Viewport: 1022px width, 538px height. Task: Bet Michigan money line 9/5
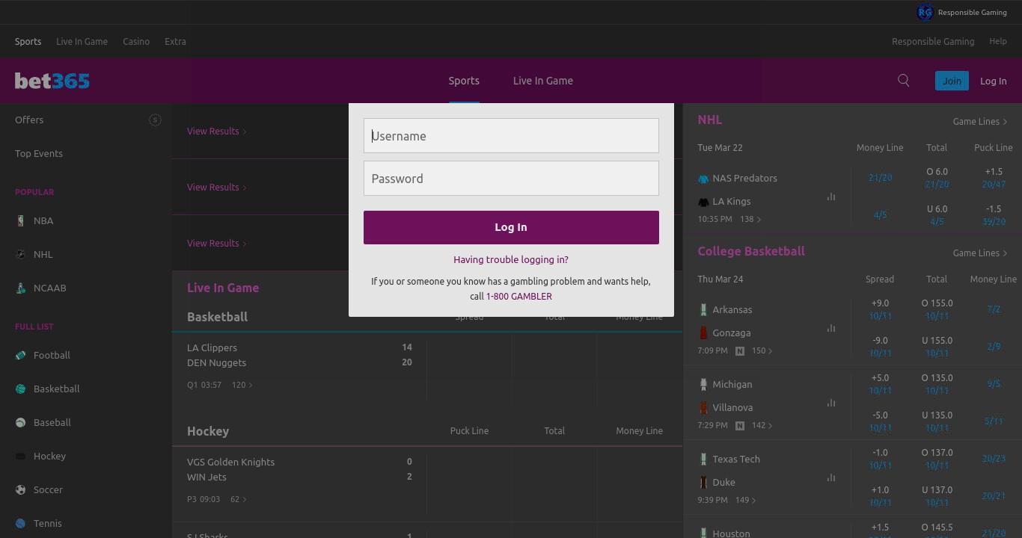pos(994,384)
